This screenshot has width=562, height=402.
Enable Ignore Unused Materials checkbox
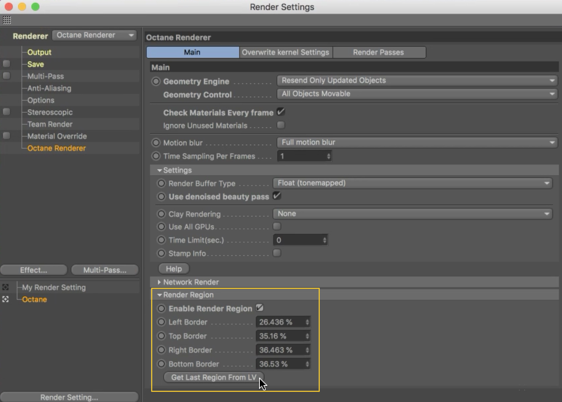tap(281, 125)
